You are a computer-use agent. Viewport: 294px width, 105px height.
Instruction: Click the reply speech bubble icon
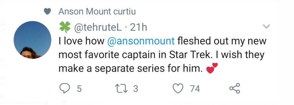tap(64, 88)
